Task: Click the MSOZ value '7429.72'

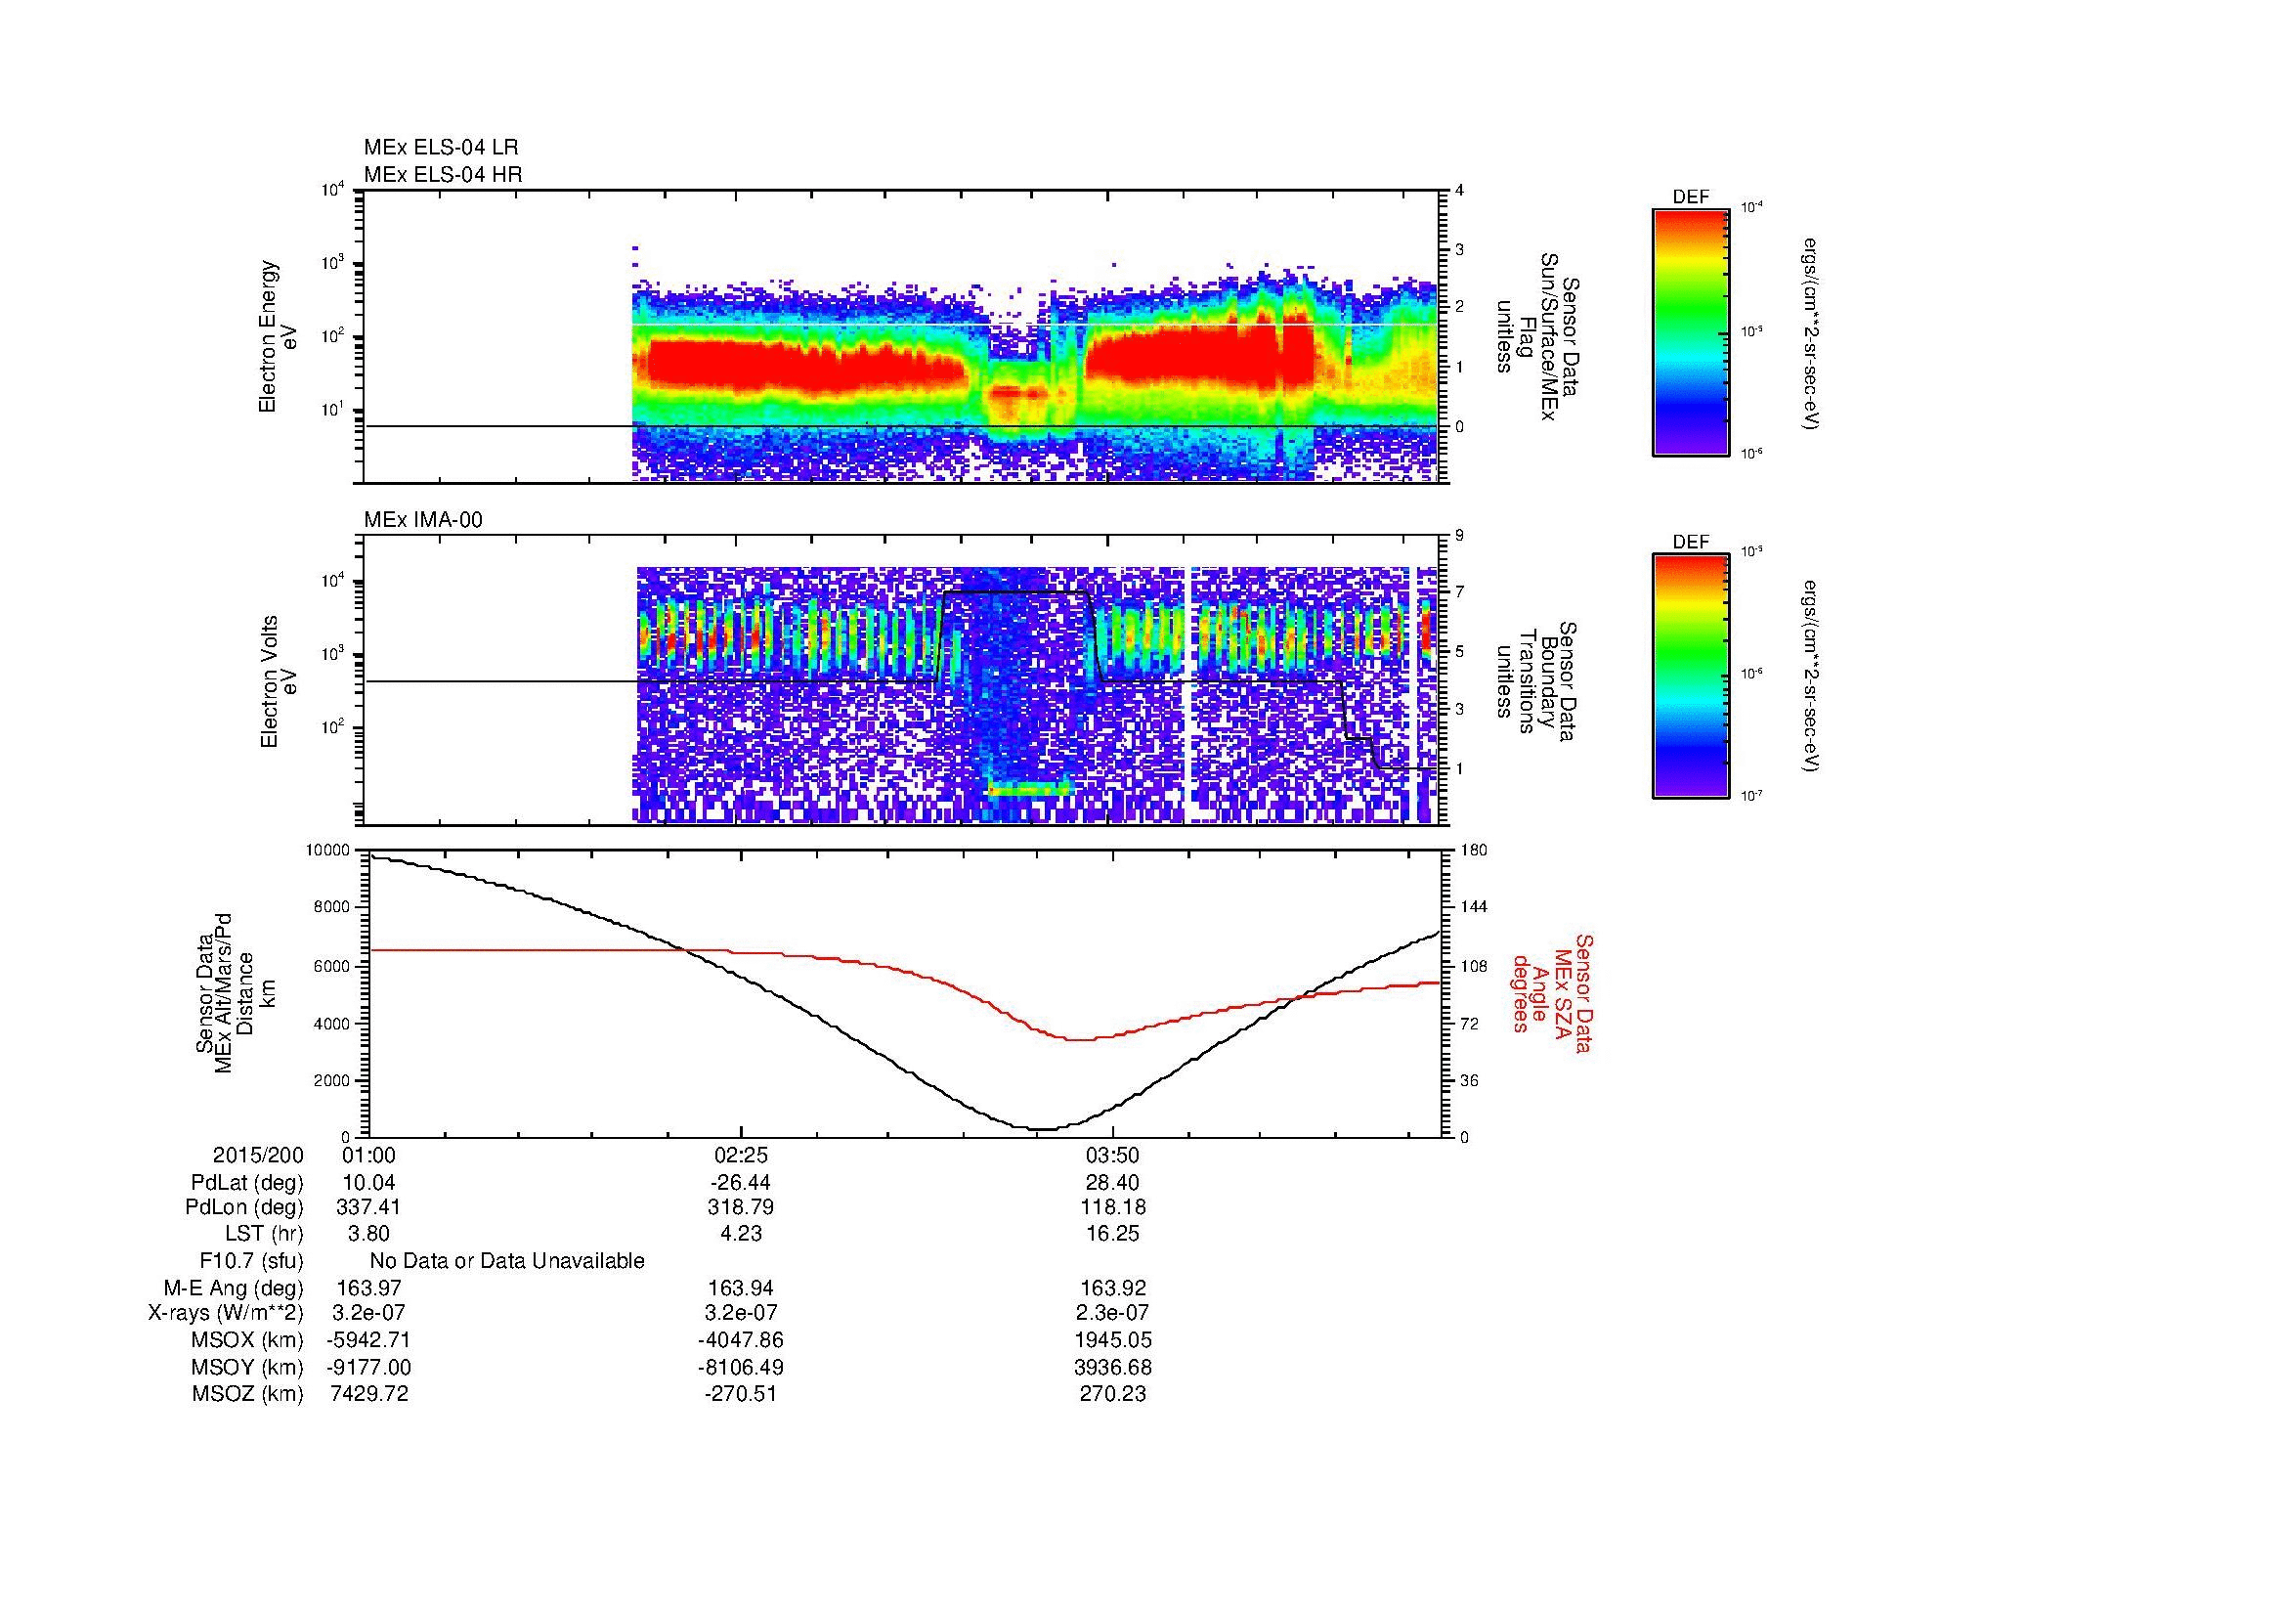Action: pyautogui.click(x=368, y=1394)
